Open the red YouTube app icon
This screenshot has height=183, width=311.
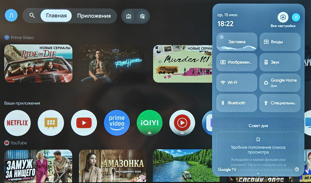point(84,123)
